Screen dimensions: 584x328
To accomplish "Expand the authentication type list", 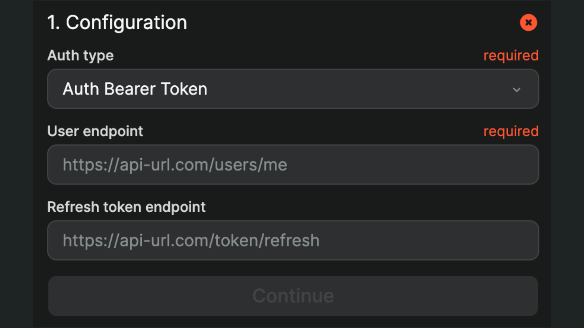I will click(x=292, y=89).
